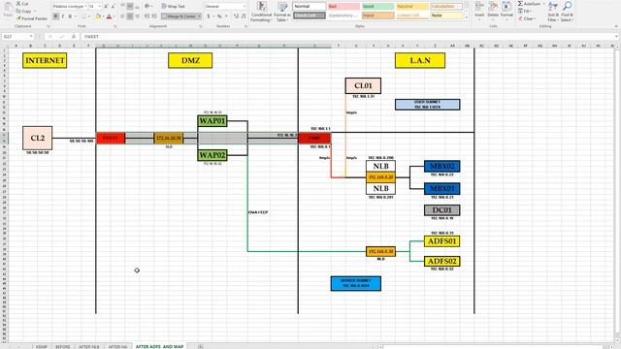Toggle Italic formatting
The image size is (621, 349).
(x=62, y=16)
